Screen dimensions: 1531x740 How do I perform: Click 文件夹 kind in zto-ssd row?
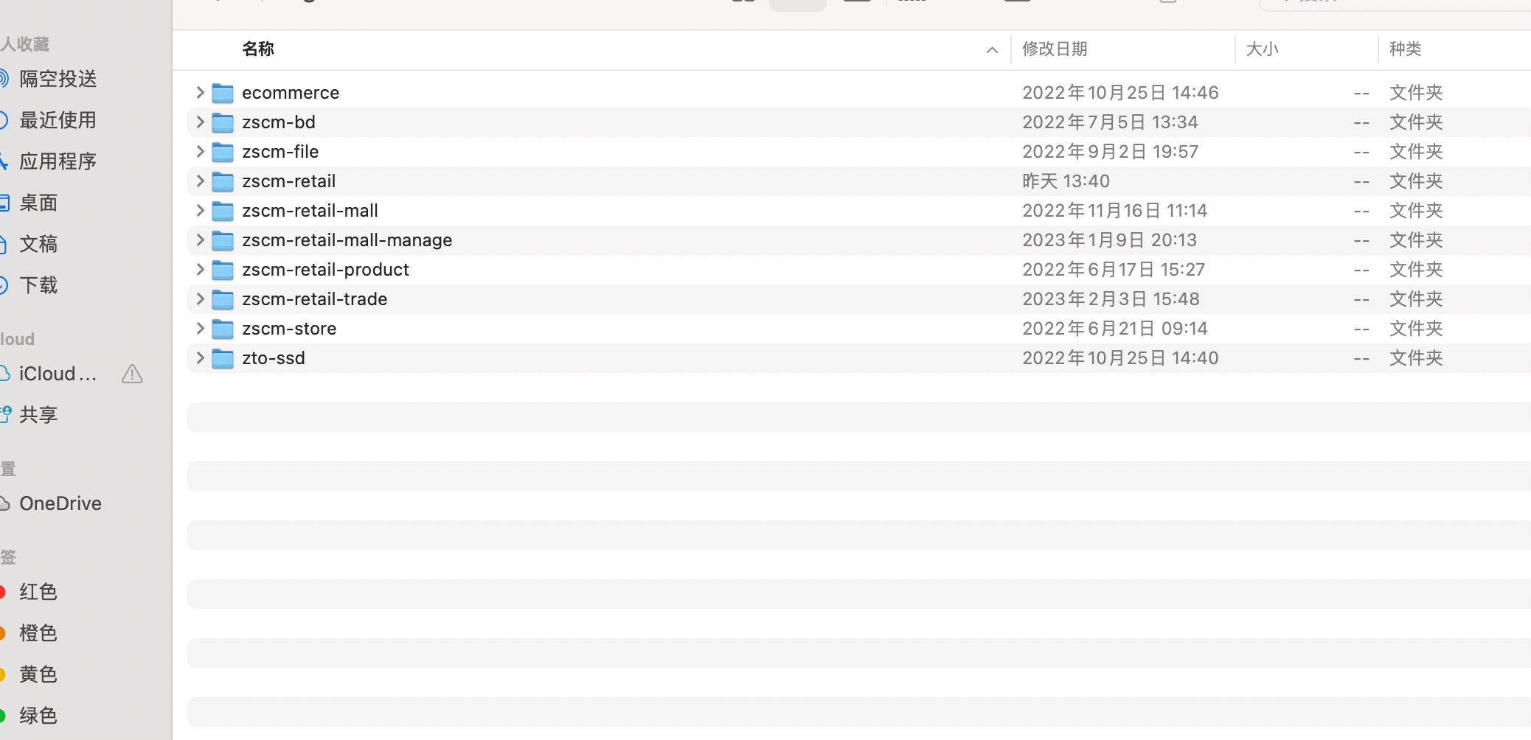(1416, 358)
